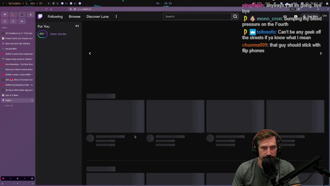This screenshot has width=330, height=186.
Task: Open the Following page
Action: click(x=55, y=17)
